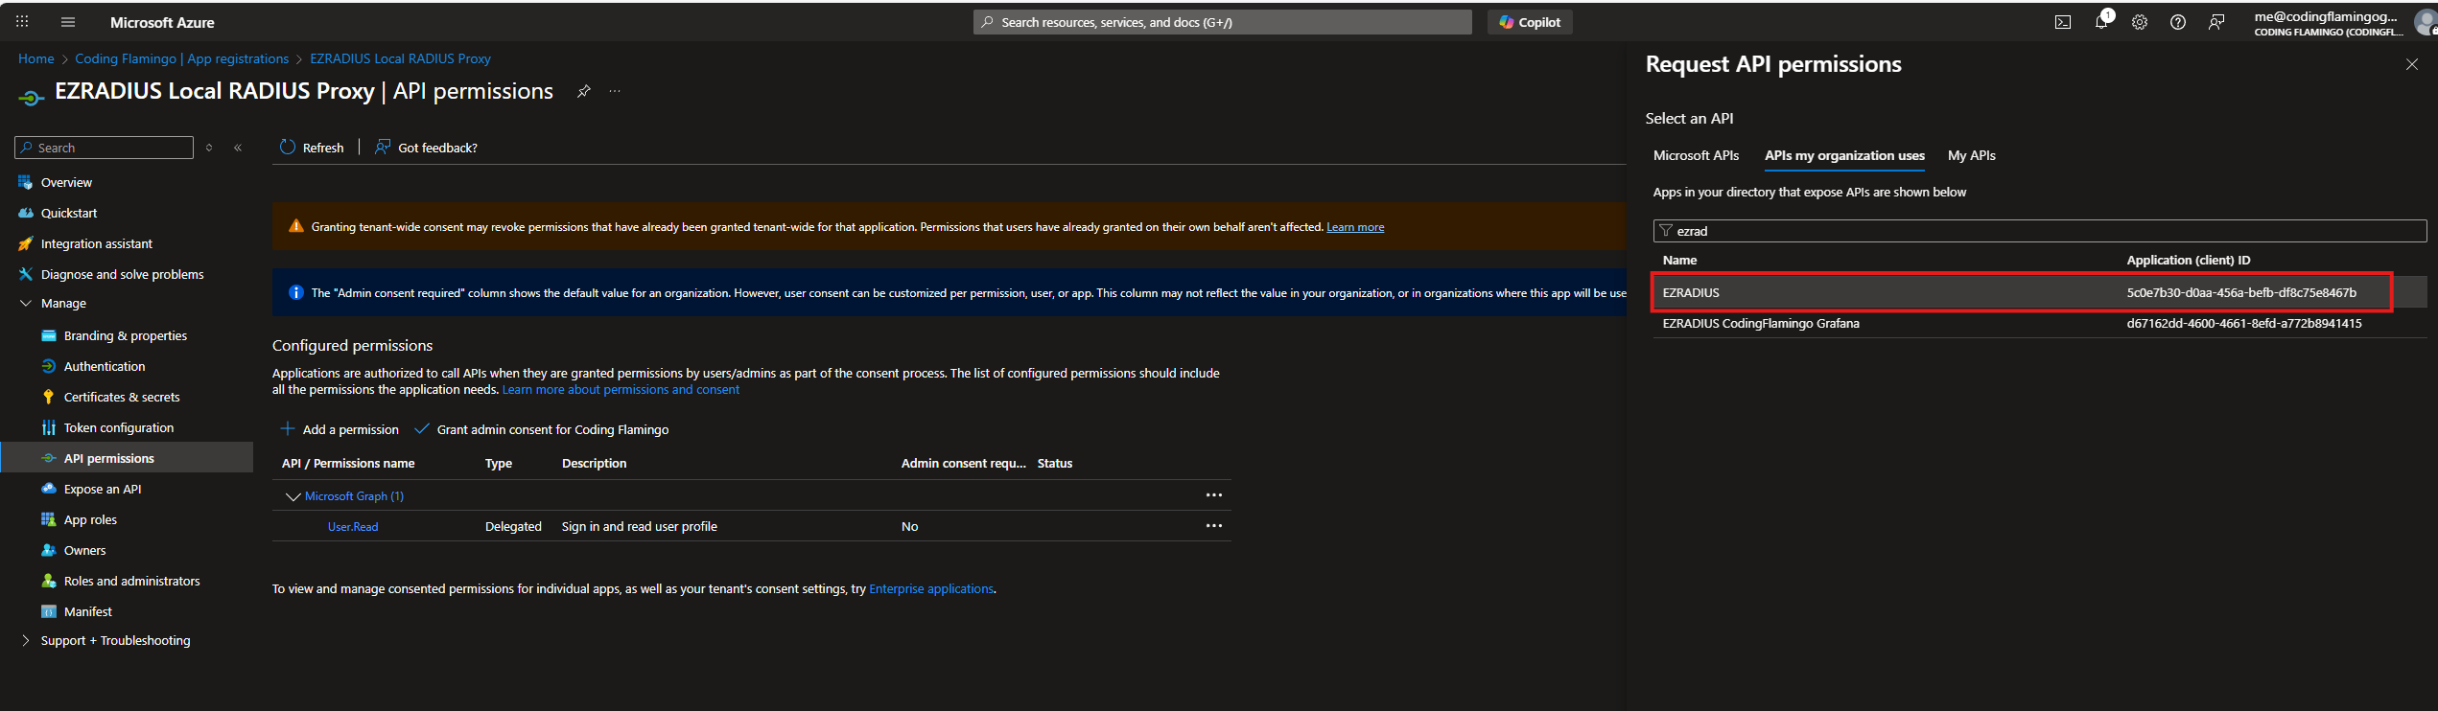This screenshot has width=2438, height=711.
Task: Open Roles and administrators
Action: [x=131, y=581]
